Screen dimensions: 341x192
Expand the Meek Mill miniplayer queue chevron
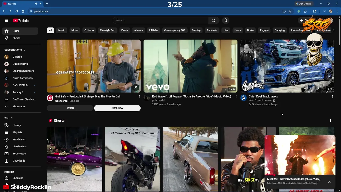point(329,182)
